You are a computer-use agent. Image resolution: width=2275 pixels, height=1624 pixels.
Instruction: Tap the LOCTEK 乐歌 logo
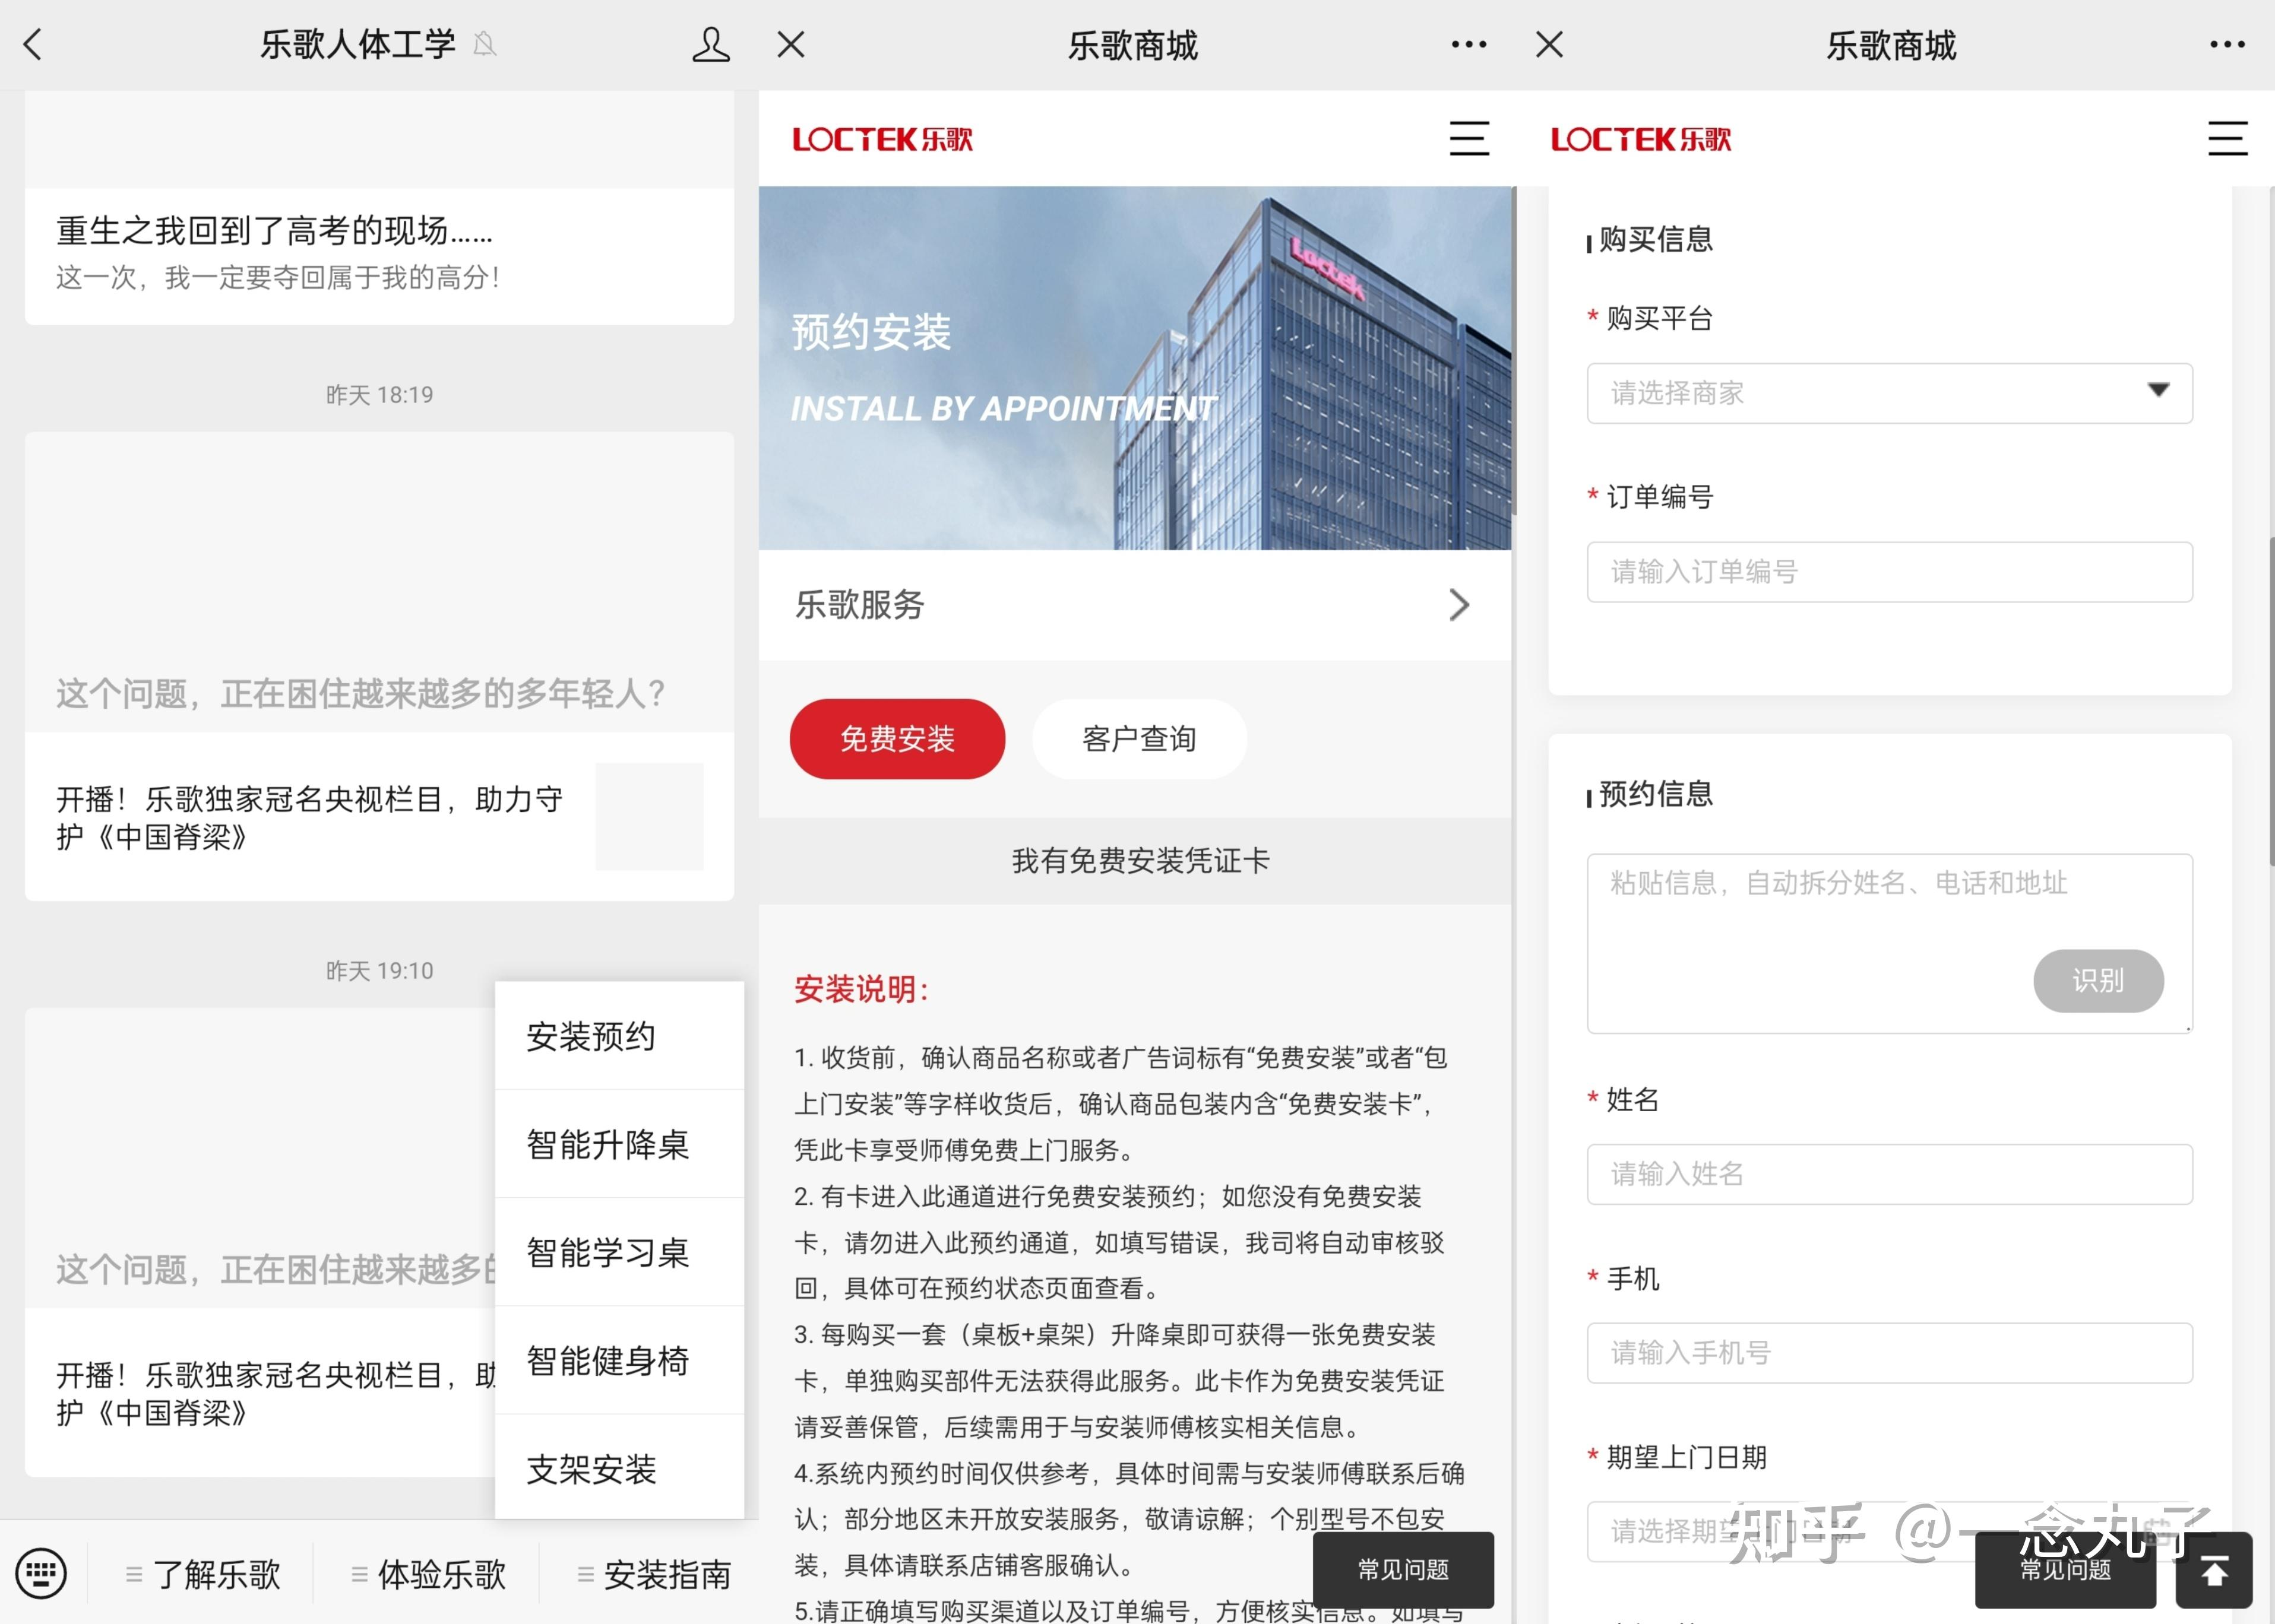pyautogui.click(x=884, y=139)
